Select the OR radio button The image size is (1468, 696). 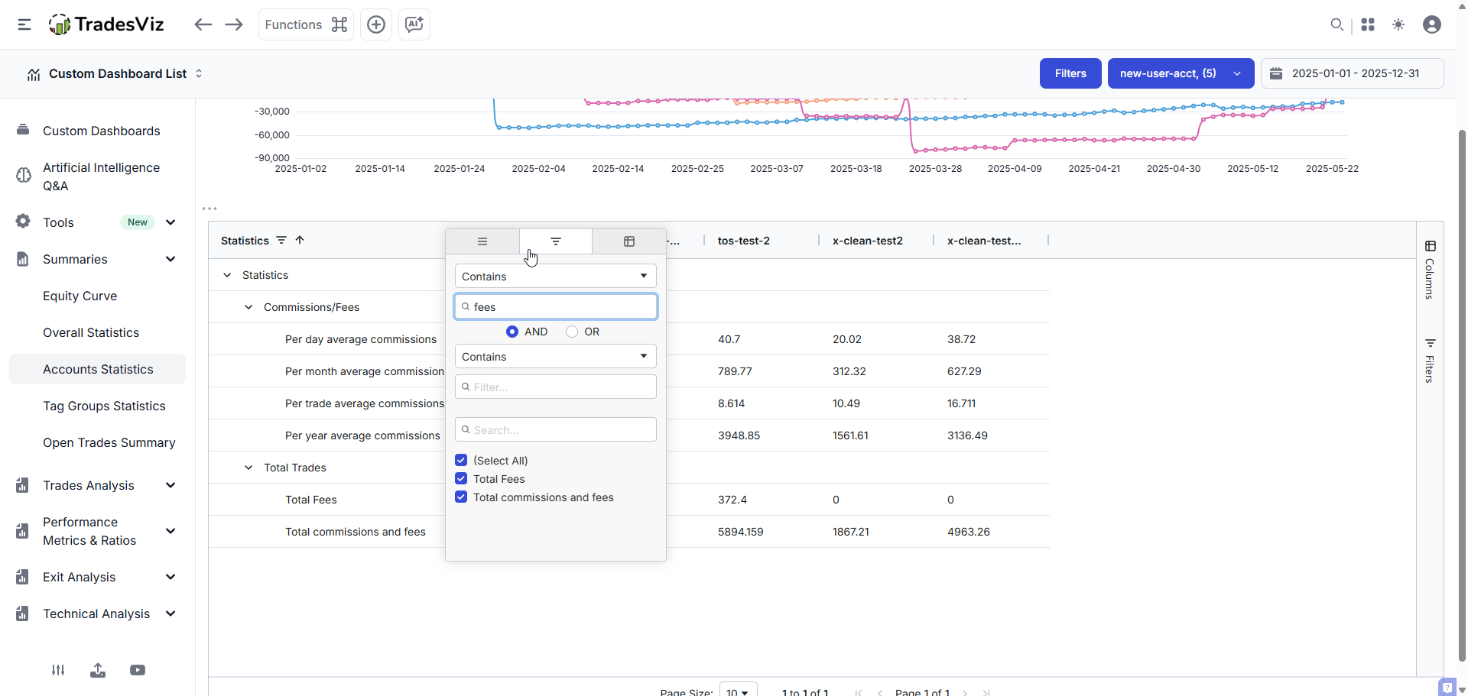click(572, 332)
